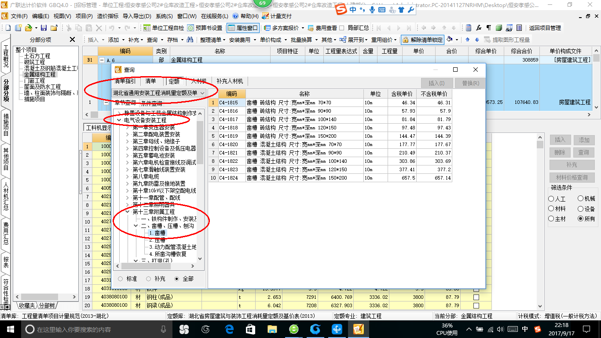The width and height of the screenshot is (601, 338).
Task: Select 人工 filter radio button
Action: tap(551, 199)
